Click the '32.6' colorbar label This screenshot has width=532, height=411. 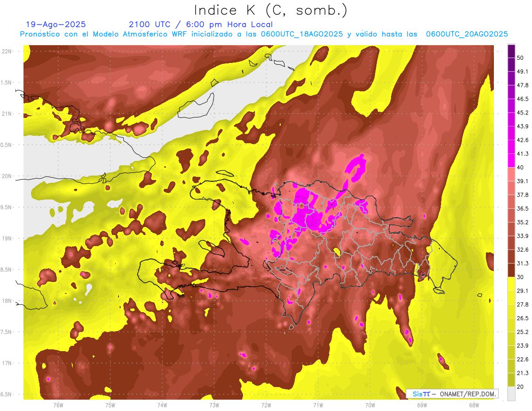[x=522, y=250]
